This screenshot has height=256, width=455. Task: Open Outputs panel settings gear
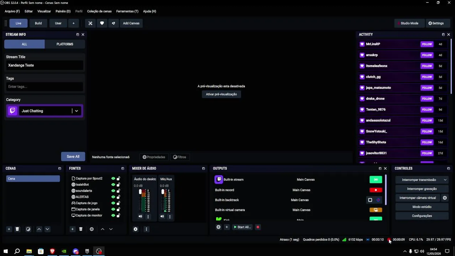[x=218, y=227]
